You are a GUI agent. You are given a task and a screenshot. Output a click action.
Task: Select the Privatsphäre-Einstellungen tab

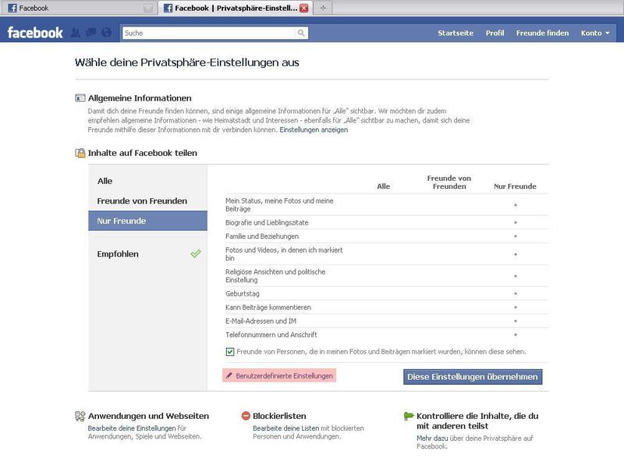point(236,8)
